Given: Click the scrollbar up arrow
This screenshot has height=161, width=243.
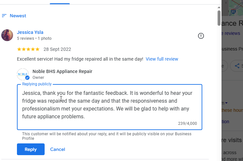Looking at the screenshot, I should click(219, 7).
